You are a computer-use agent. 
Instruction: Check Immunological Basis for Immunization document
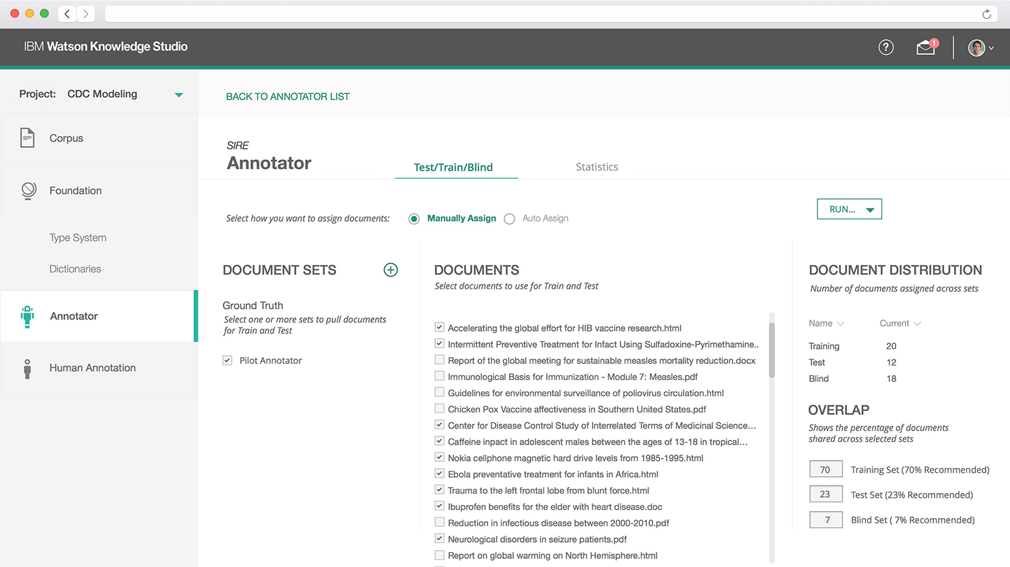440,376
